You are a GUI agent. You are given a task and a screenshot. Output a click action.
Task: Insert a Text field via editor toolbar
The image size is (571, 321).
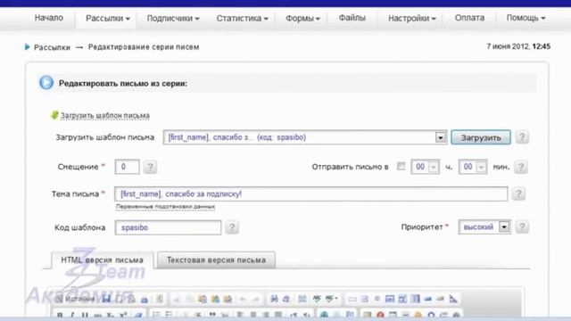(x=390, y=300)
